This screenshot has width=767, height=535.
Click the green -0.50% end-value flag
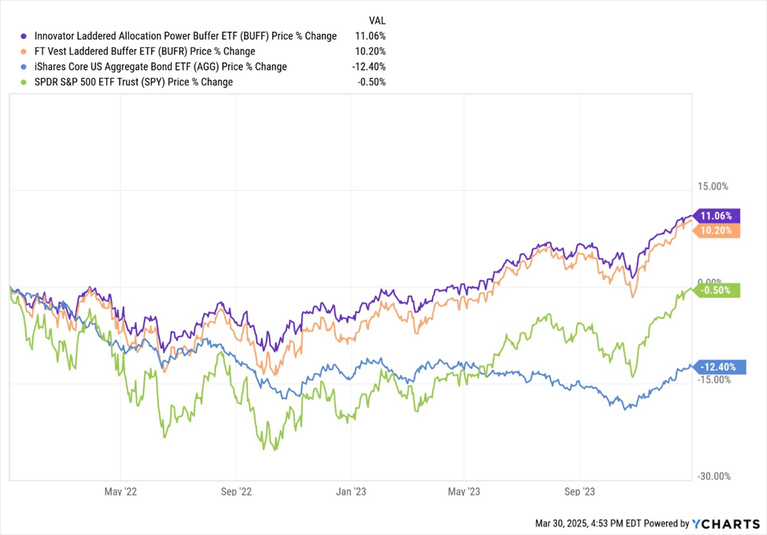(x=716, y=290)
